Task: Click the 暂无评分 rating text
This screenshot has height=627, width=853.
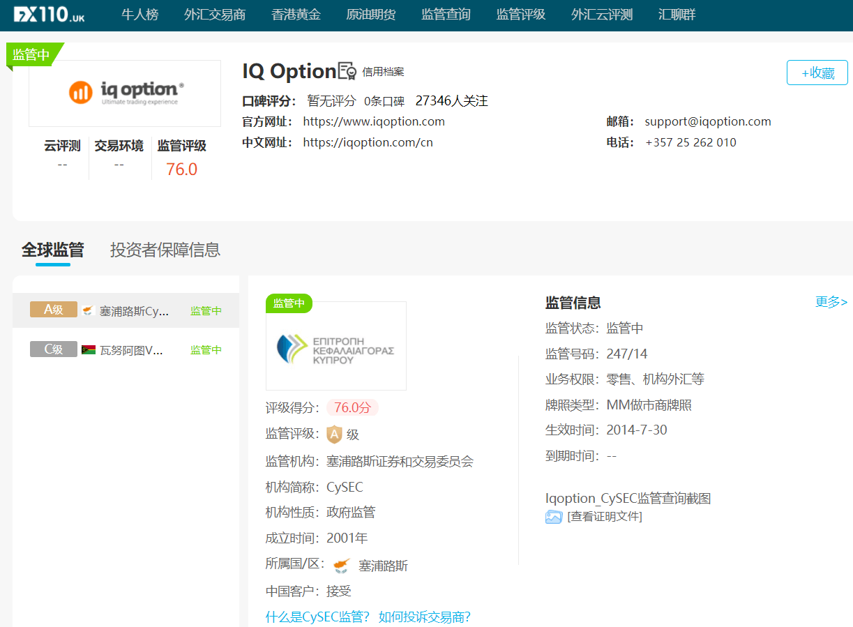Action: click(x=331, y=101)
